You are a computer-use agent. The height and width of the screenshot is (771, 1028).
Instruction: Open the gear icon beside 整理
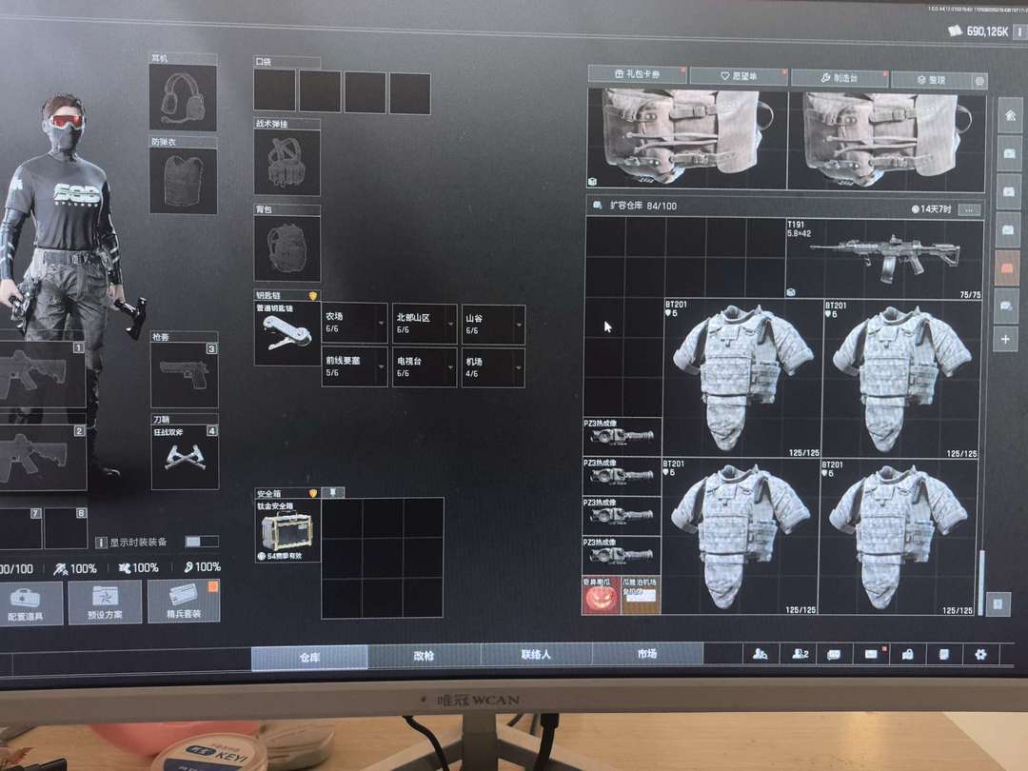[979, 81]
